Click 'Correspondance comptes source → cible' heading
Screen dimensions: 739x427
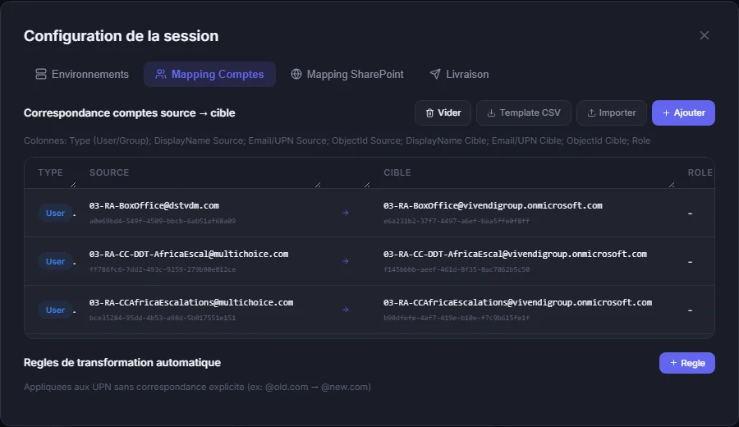point(129,113)
